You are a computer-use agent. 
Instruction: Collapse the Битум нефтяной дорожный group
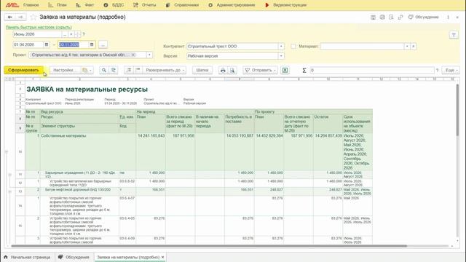[9, 191]
